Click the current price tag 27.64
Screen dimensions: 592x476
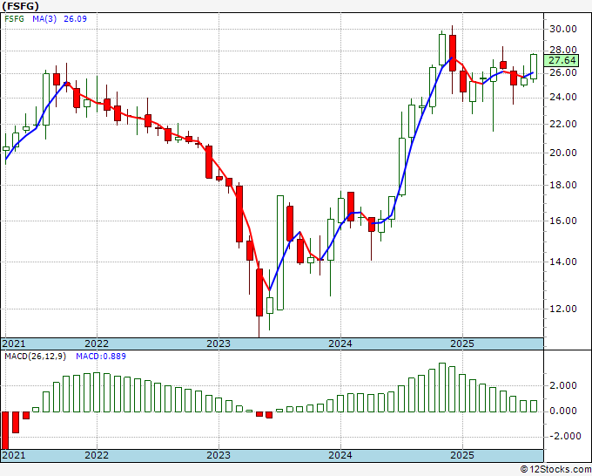(562, 60)
